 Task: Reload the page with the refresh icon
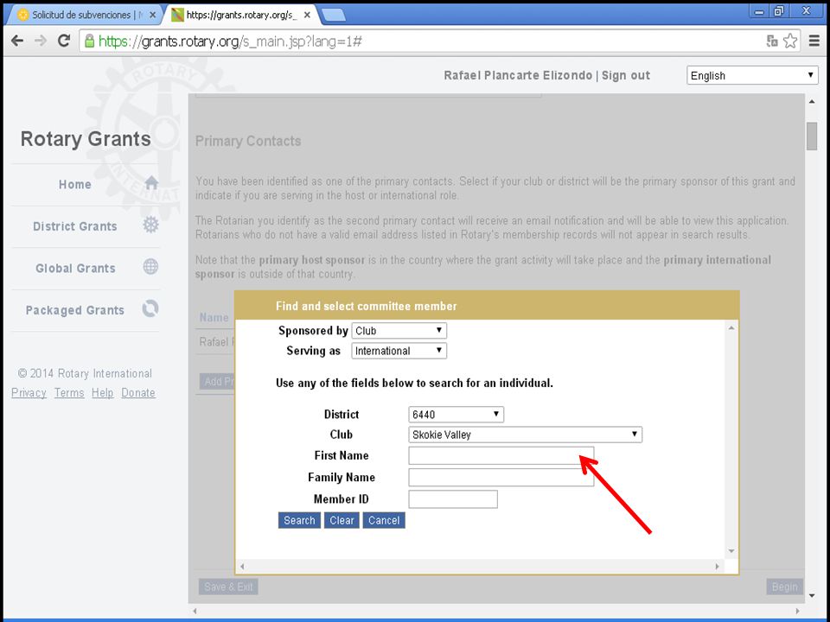point(64,41)
